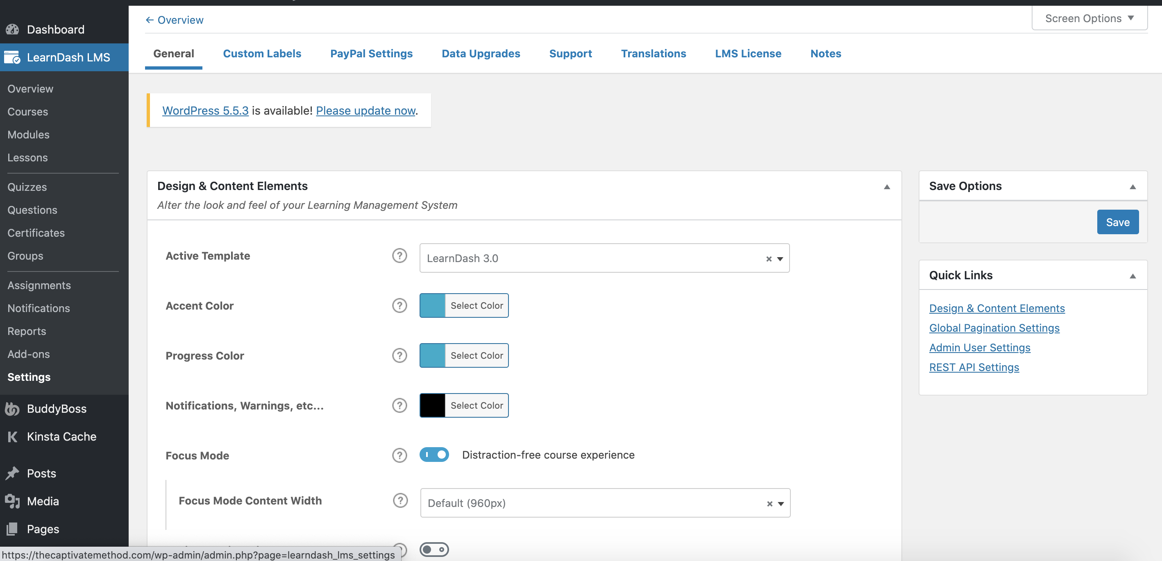Open Courses in the sidebar
This screenshot has height=561, width=1162.
pyautogui.click(x=27, y=112)
